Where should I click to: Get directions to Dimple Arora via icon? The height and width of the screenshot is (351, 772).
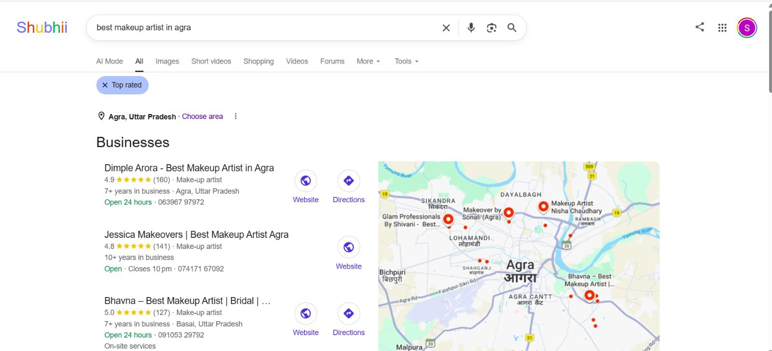349,181
